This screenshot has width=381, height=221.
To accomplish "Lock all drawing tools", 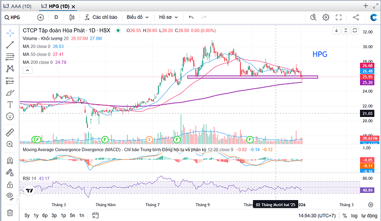I will tap(10, 185).
